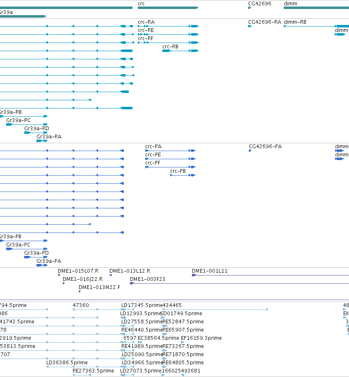Image resolution: width=349 pixels, height=377 pixels.
Task: Select the dimm gene label
Action: 290,4
